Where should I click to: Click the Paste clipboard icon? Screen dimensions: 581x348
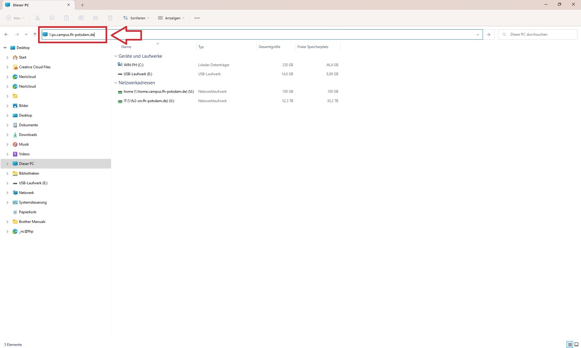(67, 18)
